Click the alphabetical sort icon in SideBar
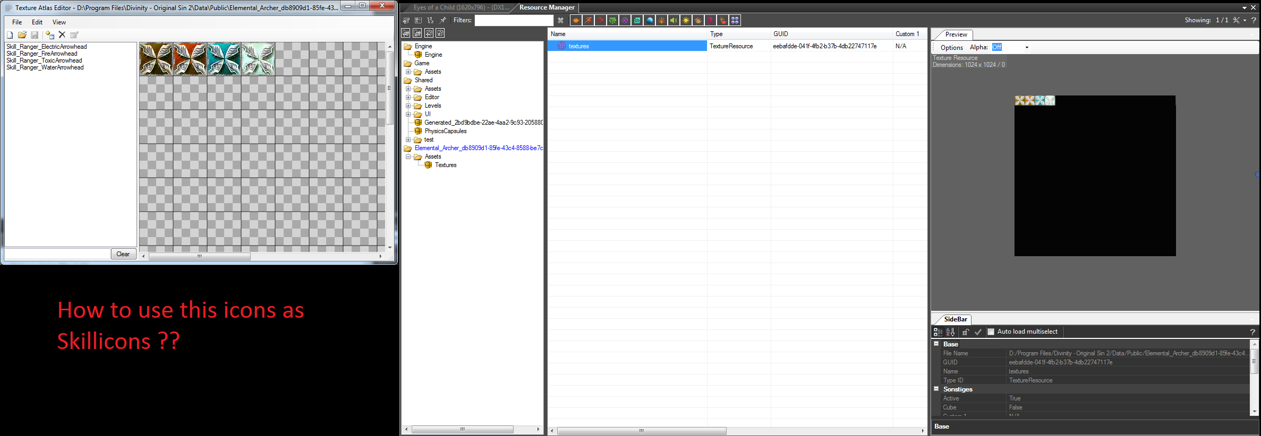The width and height of the screenshot is (1261, 436). 950,332
